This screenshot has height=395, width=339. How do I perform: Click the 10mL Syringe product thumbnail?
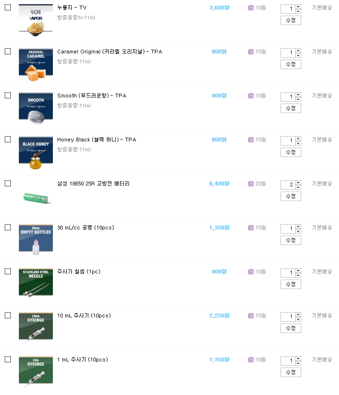tap(36, 326)
